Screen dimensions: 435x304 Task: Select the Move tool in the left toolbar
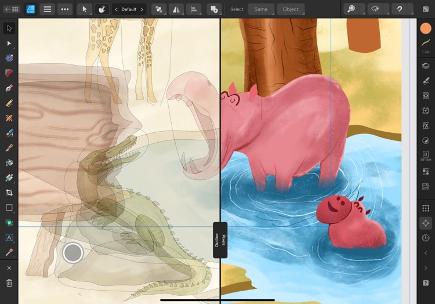point(9,28)
